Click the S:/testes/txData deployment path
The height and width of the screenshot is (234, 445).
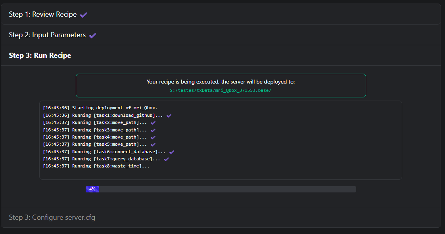click(221, 90)
